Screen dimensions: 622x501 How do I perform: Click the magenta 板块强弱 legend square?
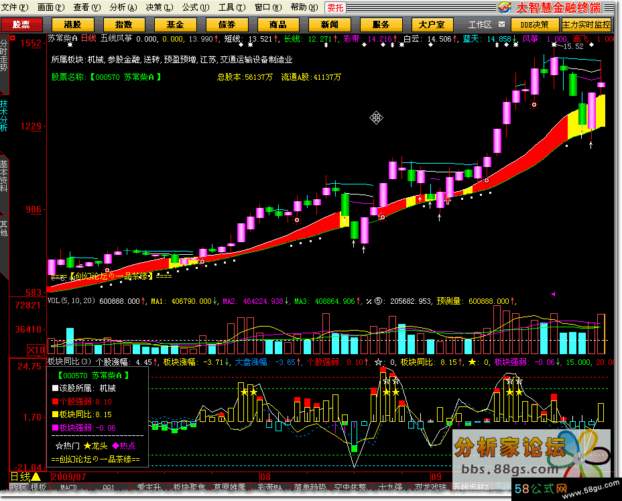tap(55, 427)
